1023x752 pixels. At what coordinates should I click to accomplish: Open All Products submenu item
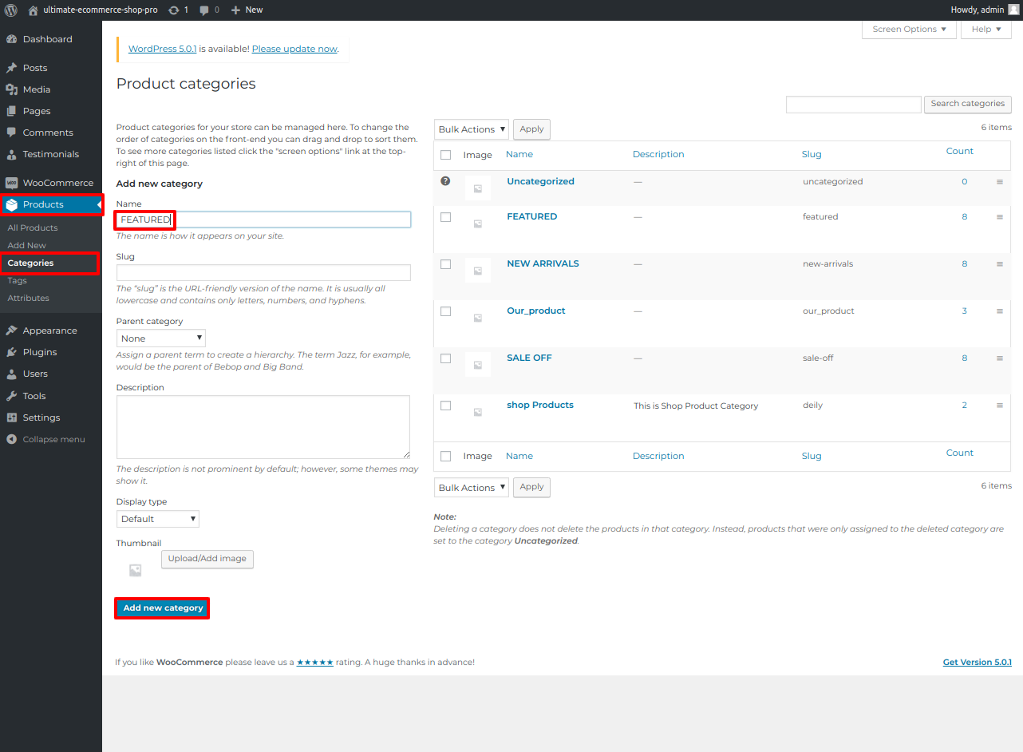point(33,228)
